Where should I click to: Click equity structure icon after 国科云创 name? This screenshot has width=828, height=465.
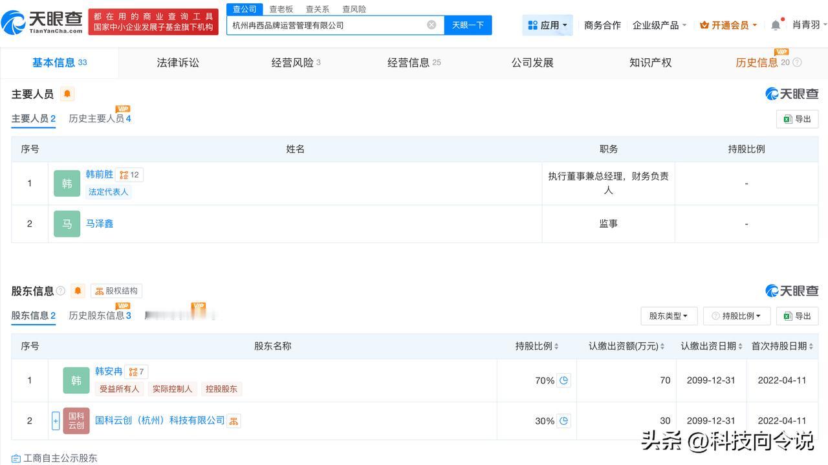234,421
